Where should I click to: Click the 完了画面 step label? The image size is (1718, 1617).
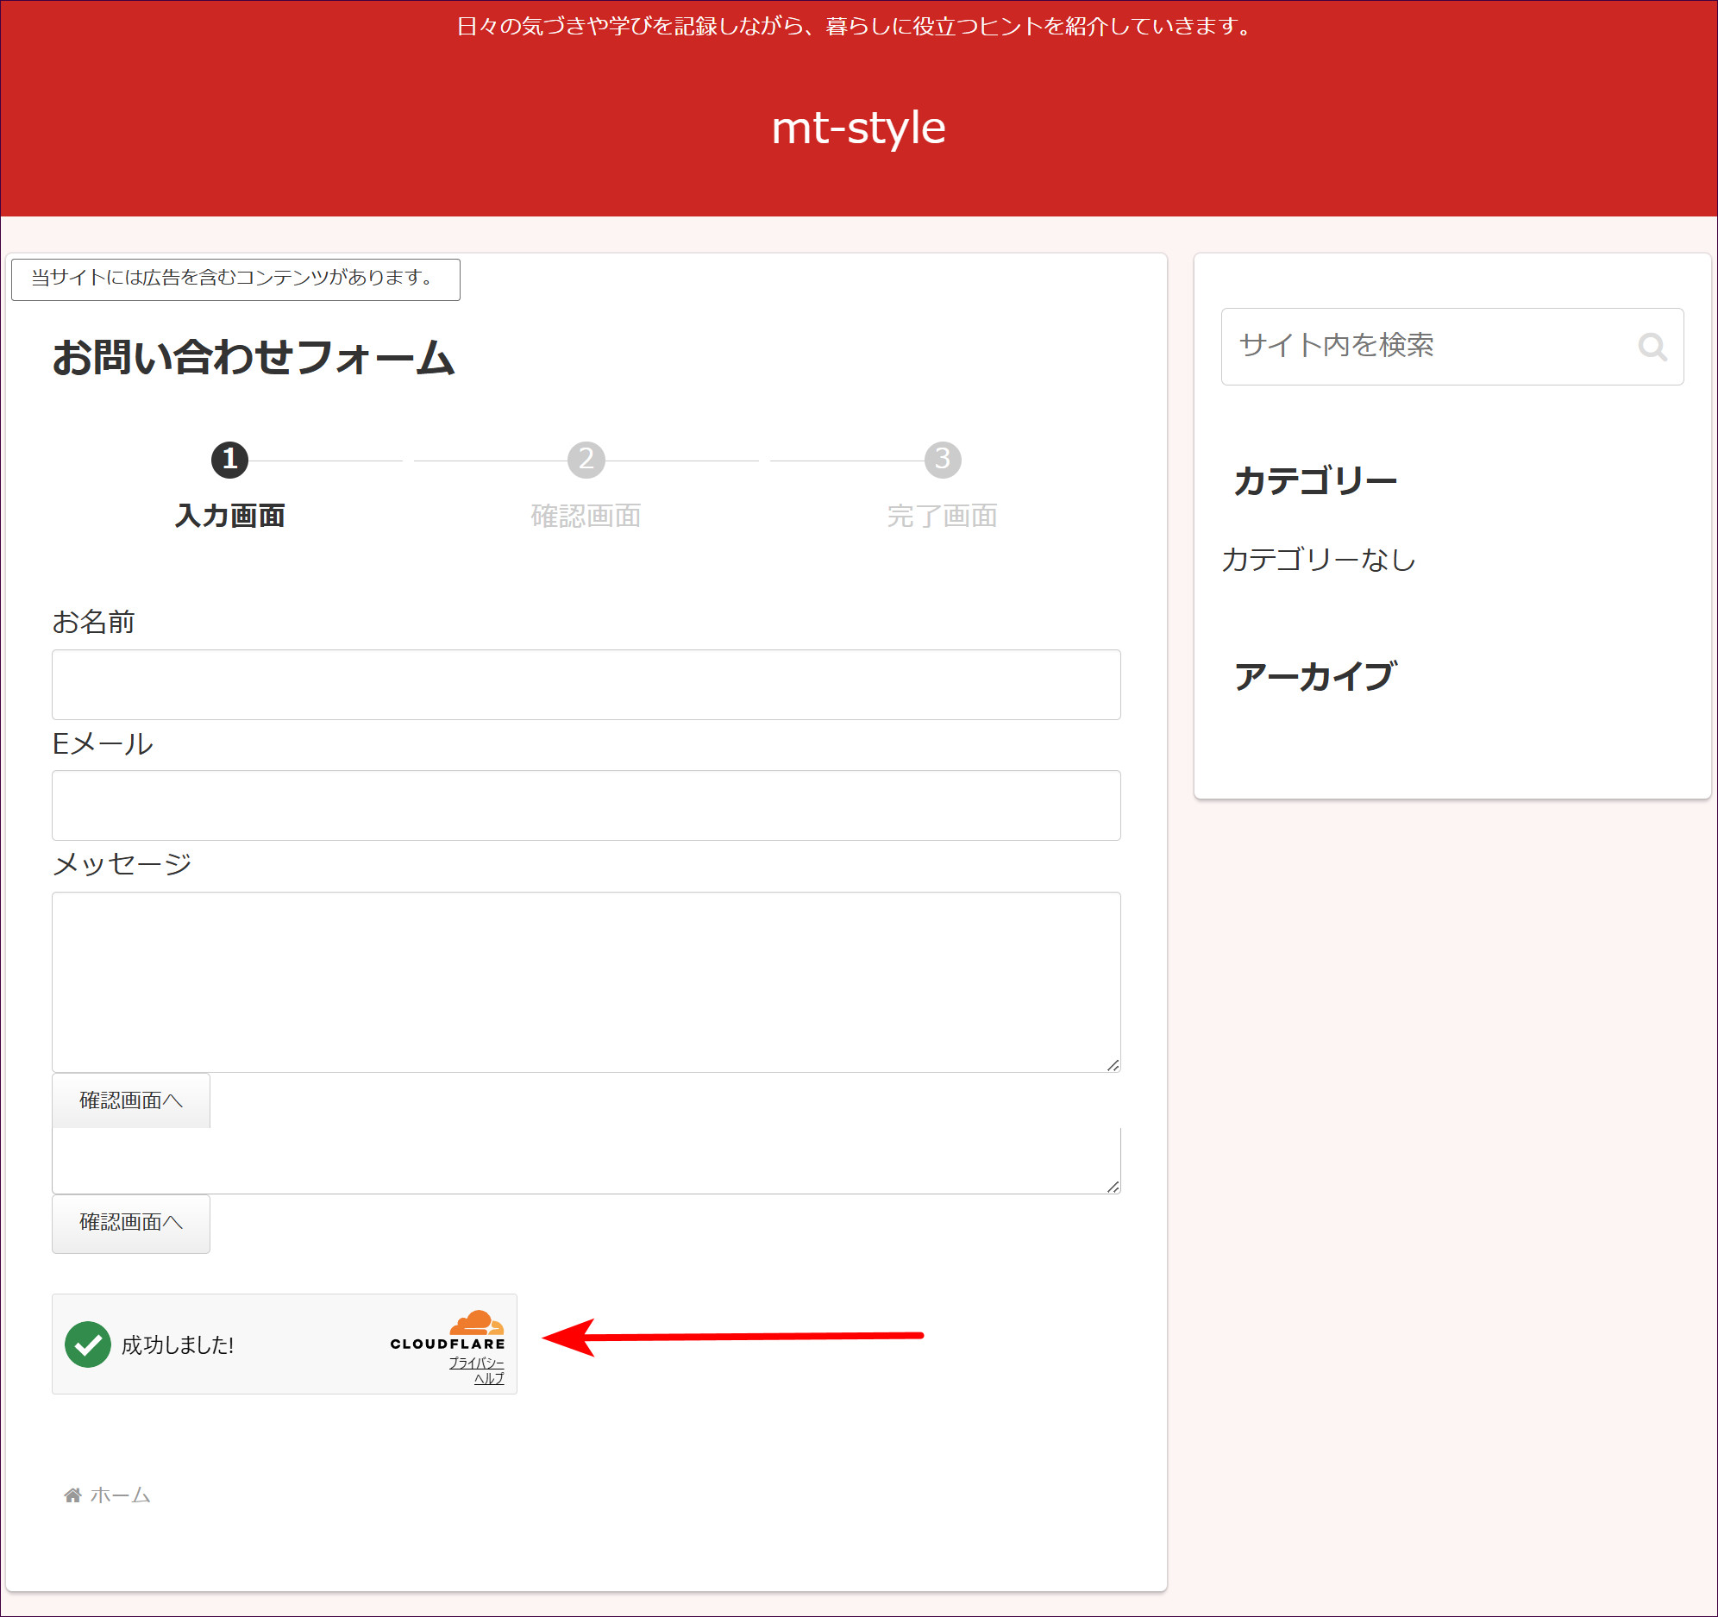(943, 516)
